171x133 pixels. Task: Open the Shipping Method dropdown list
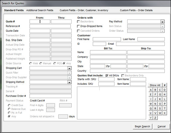tap(69, 82)
